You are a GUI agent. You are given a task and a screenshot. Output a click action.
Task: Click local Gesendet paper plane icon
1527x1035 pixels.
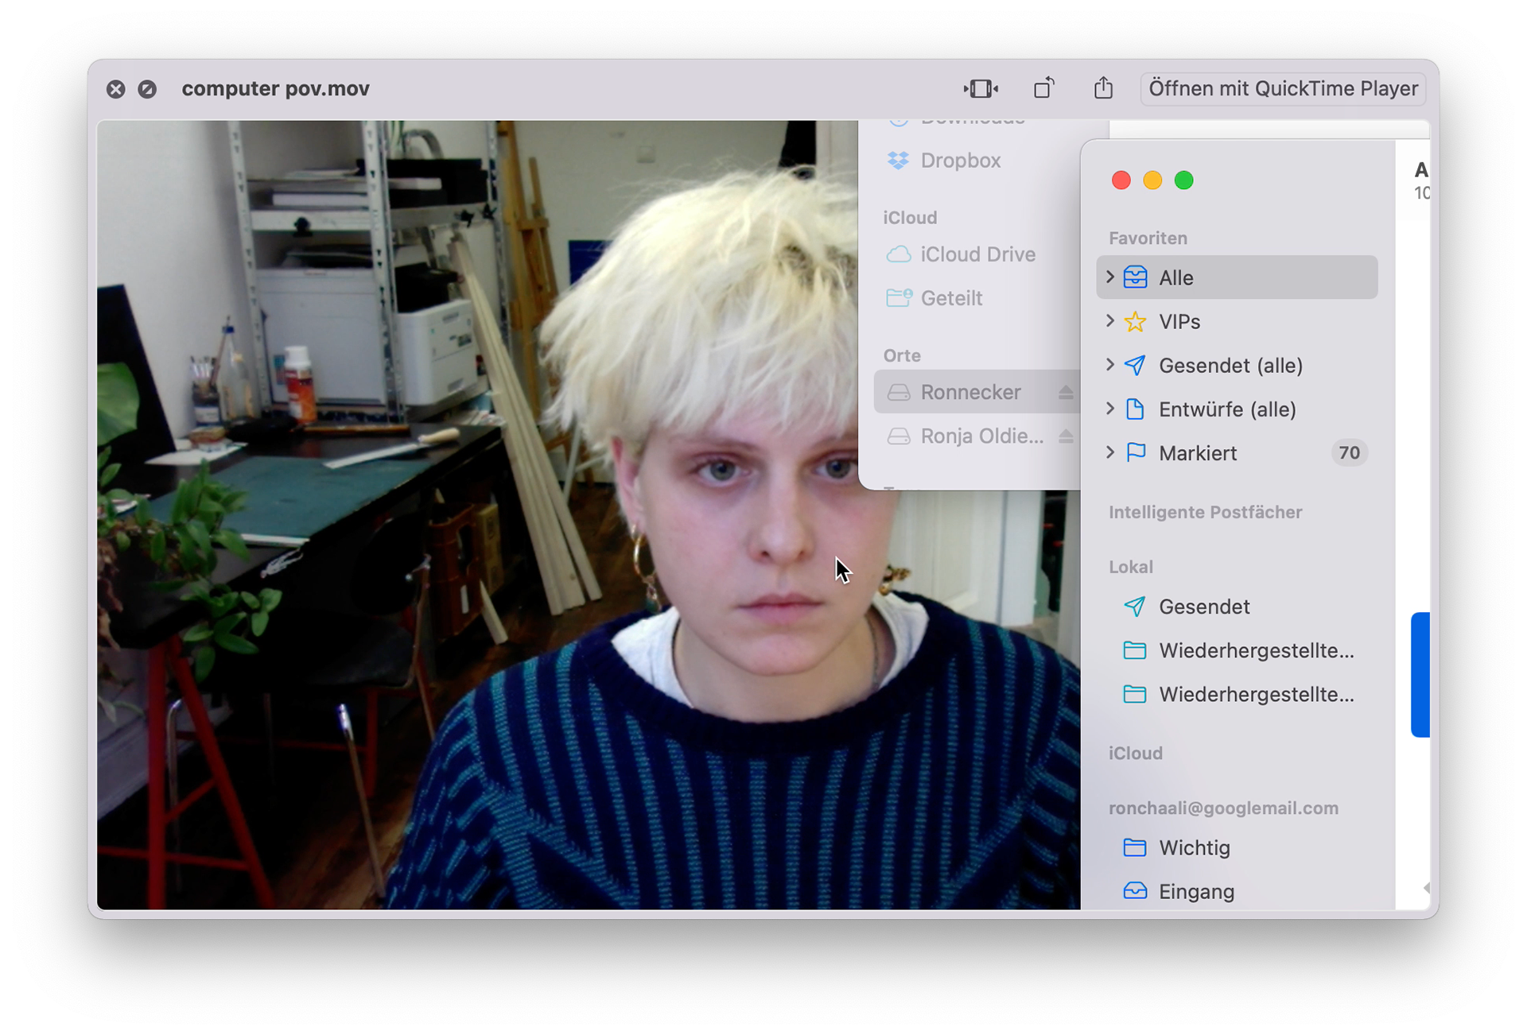coord(1136,606)
